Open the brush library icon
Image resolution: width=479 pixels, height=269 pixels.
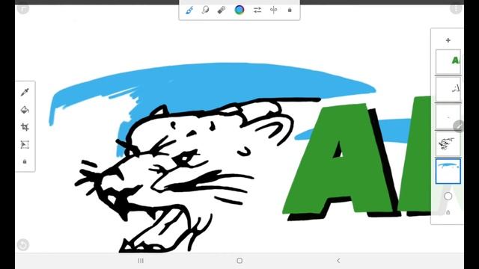(222, 10)
